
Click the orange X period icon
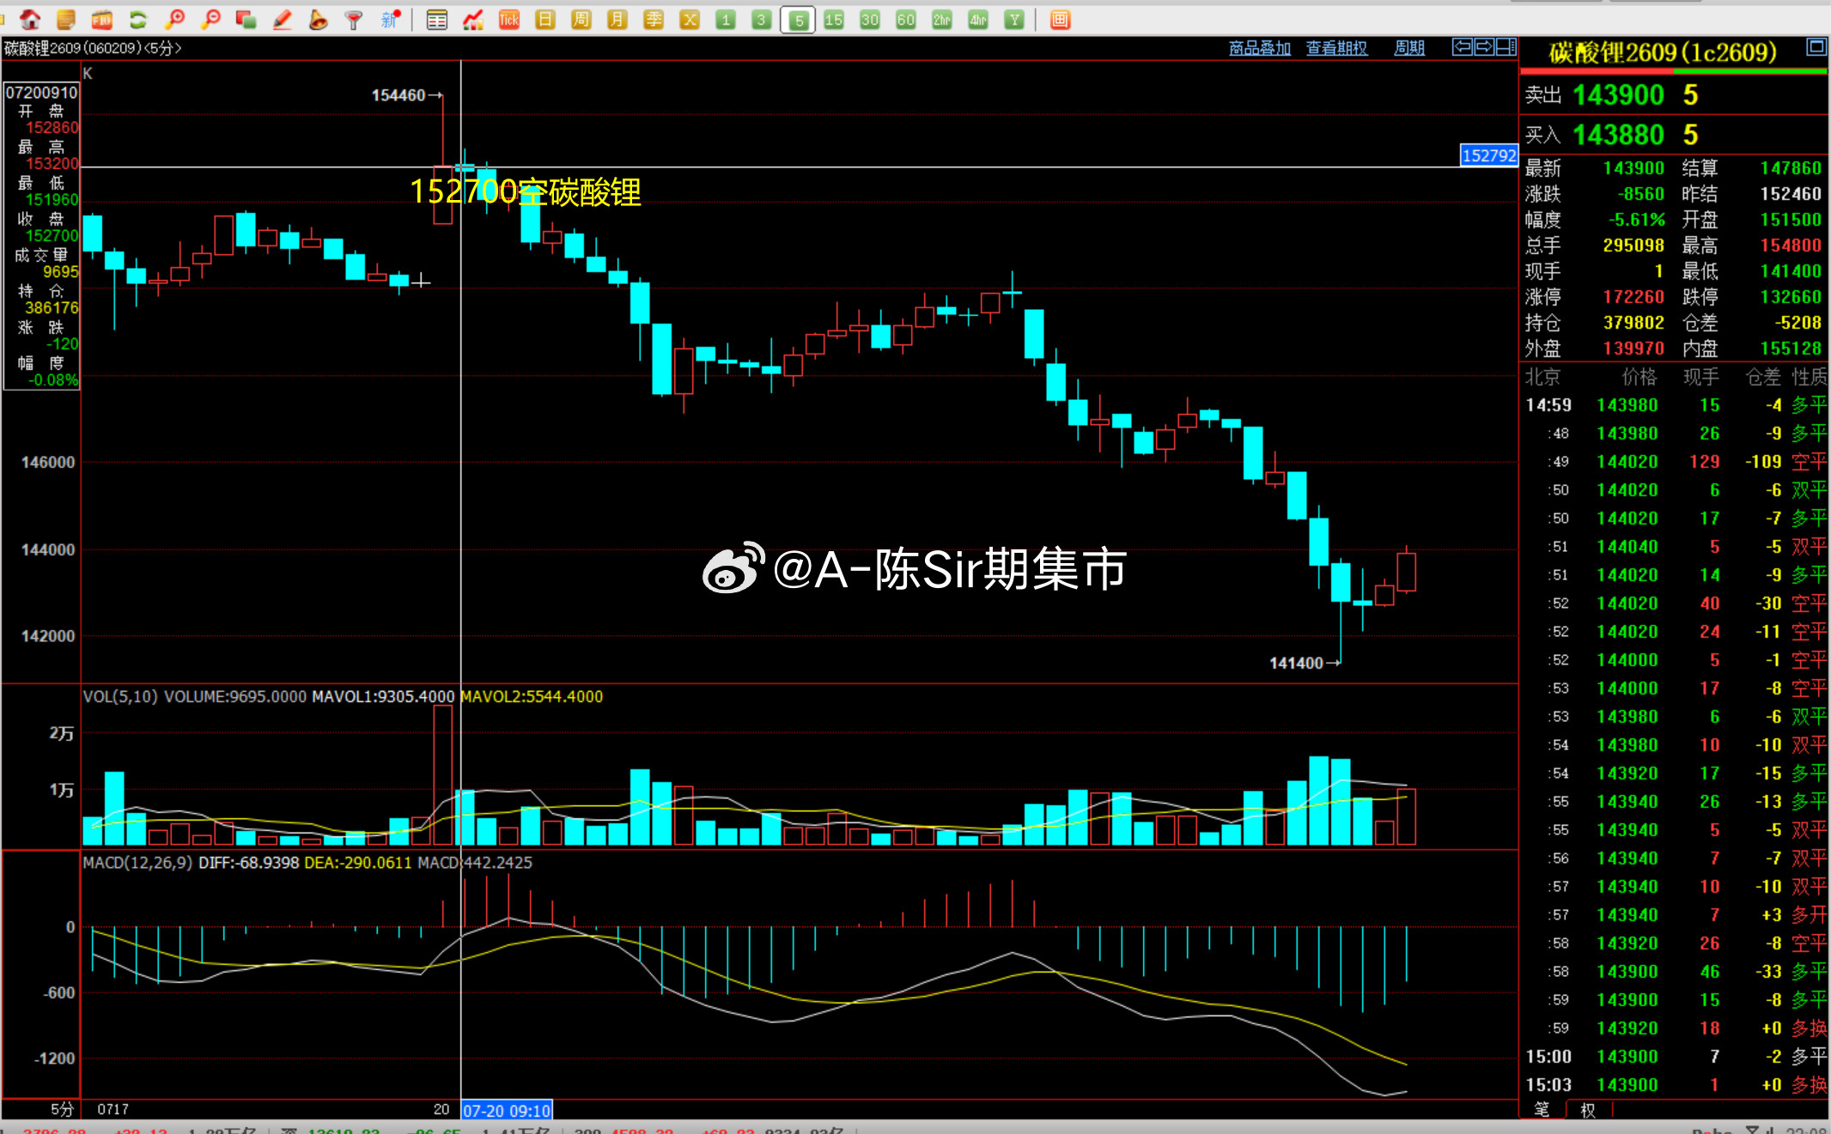click(690, 19)
